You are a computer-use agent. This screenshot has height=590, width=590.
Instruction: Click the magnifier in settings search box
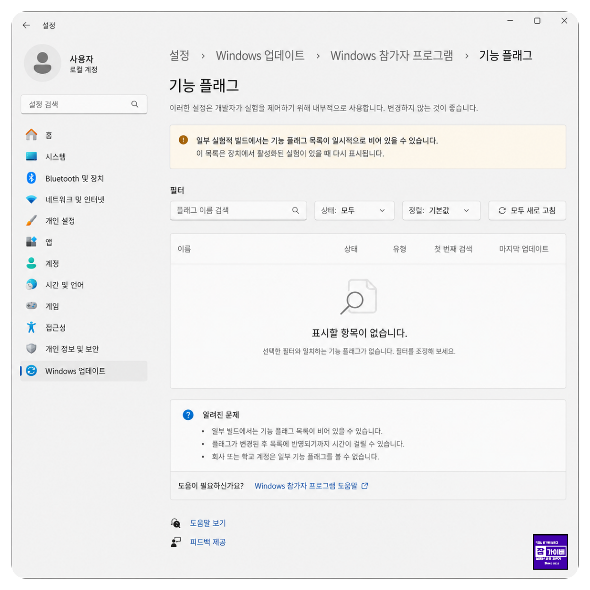(x=135, y=104)
